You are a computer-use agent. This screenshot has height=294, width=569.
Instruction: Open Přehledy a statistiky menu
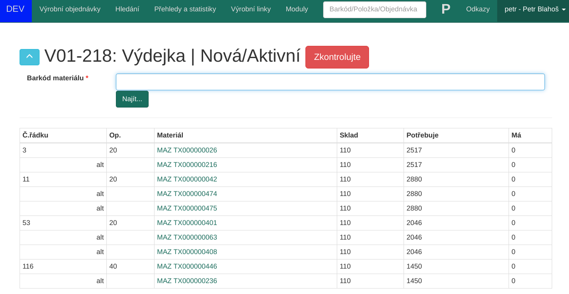point(185,9)
